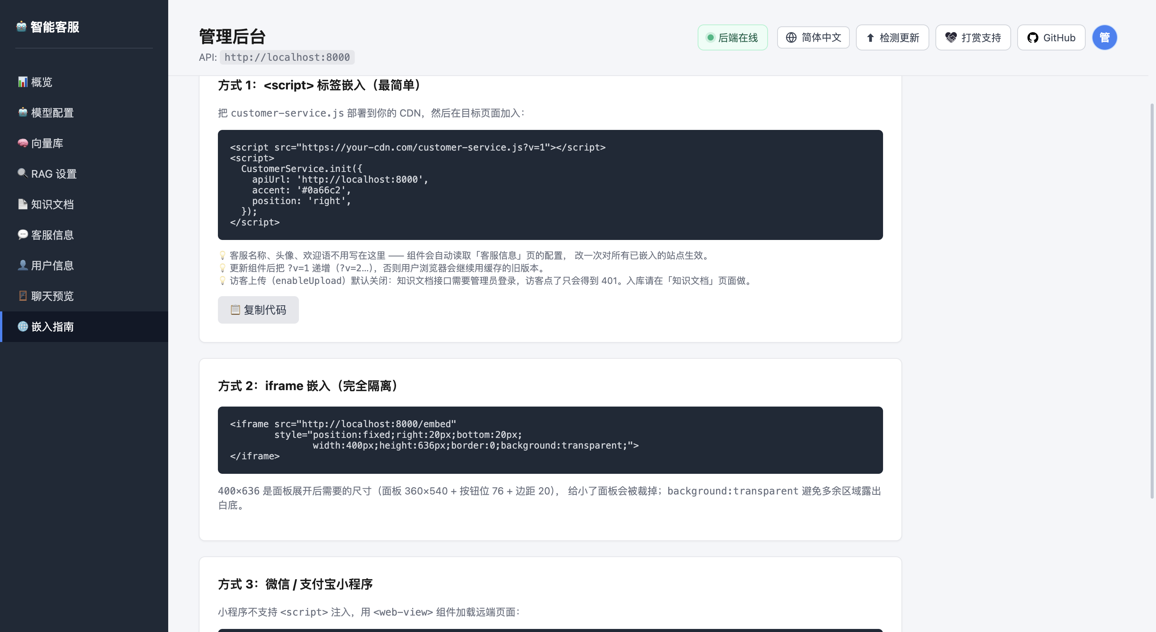Click the accent '#0a66c2' code line
1156x632 pixels.
(x=301, y=190)
